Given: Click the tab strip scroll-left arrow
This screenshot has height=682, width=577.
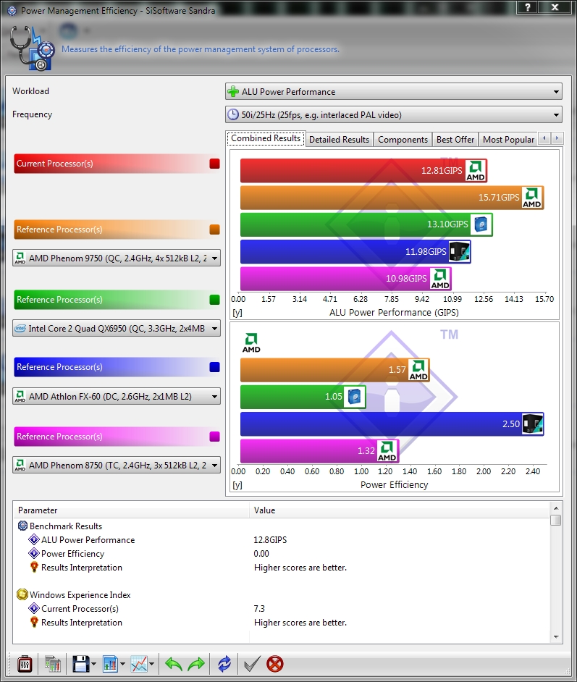Looking at the screenshot, I should click(x=544, y=138).
